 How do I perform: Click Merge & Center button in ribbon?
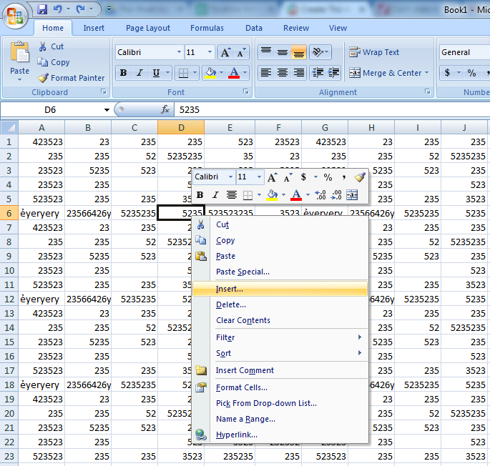(386, 73)
